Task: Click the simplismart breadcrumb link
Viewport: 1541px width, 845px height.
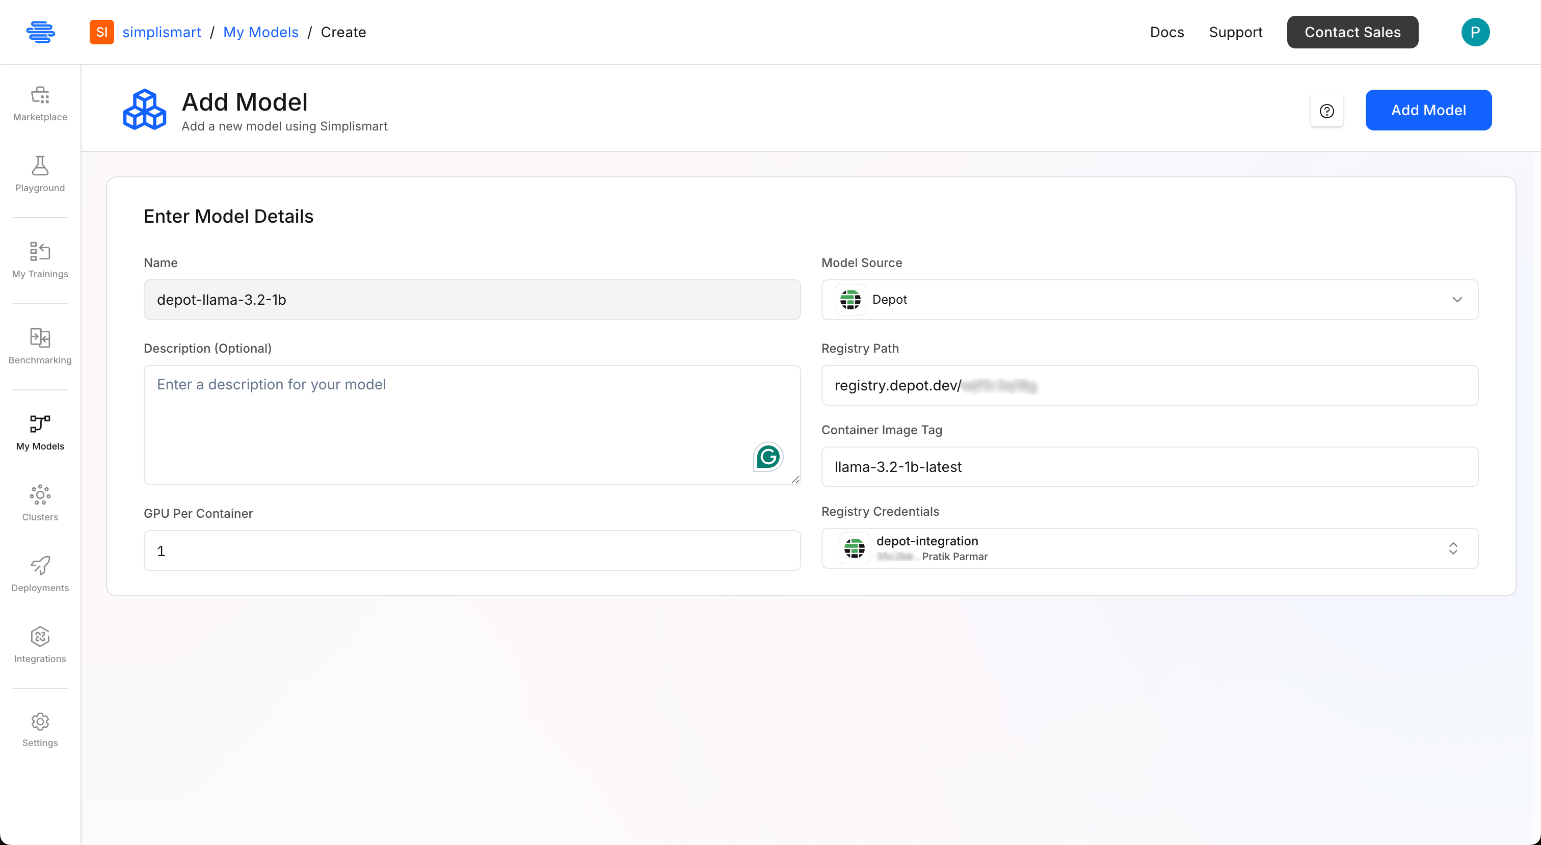Action: click(162, 32)
